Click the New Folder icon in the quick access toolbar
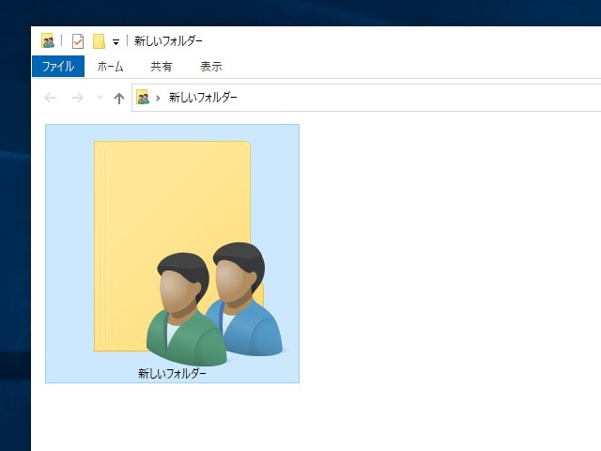This screenshot has height=451, width=601. click(x=99, y=41)
